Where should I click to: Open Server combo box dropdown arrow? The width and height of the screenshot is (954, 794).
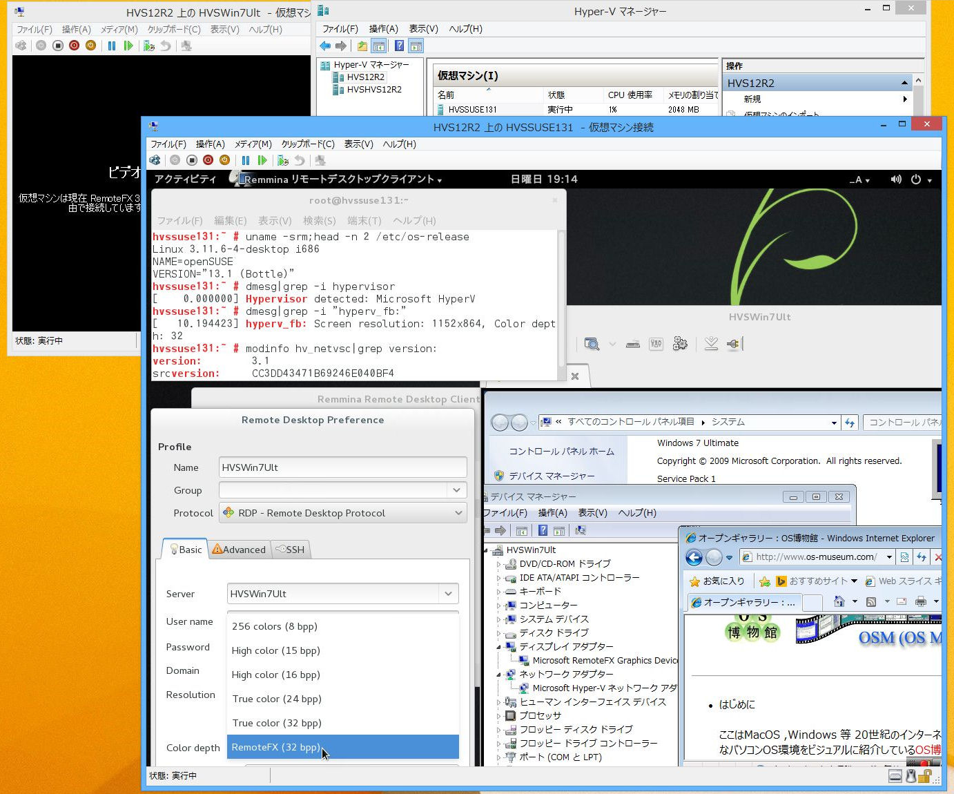pos(448,594)
